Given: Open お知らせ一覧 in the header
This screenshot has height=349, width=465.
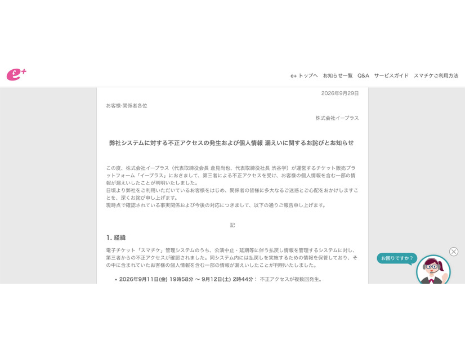Looking at the screenshot, I should point(338,75).
